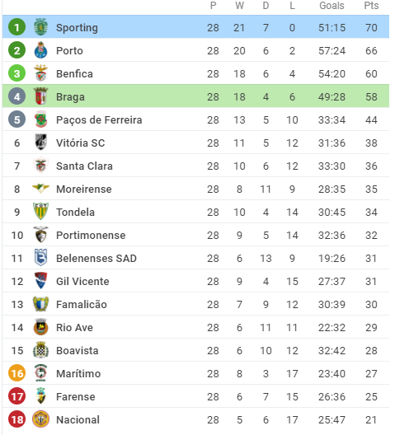Screen dimensions: 395x435
Task: Click the Belenenses SAD blue crest
Action: pyautogui.click(x=41, y=257)
